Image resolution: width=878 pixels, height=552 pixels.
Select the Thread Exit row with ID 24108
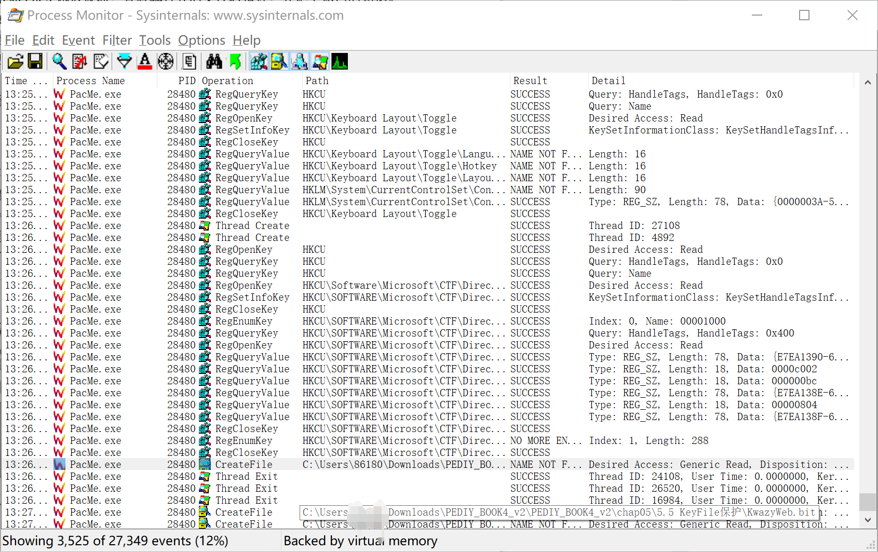[428, 476]
